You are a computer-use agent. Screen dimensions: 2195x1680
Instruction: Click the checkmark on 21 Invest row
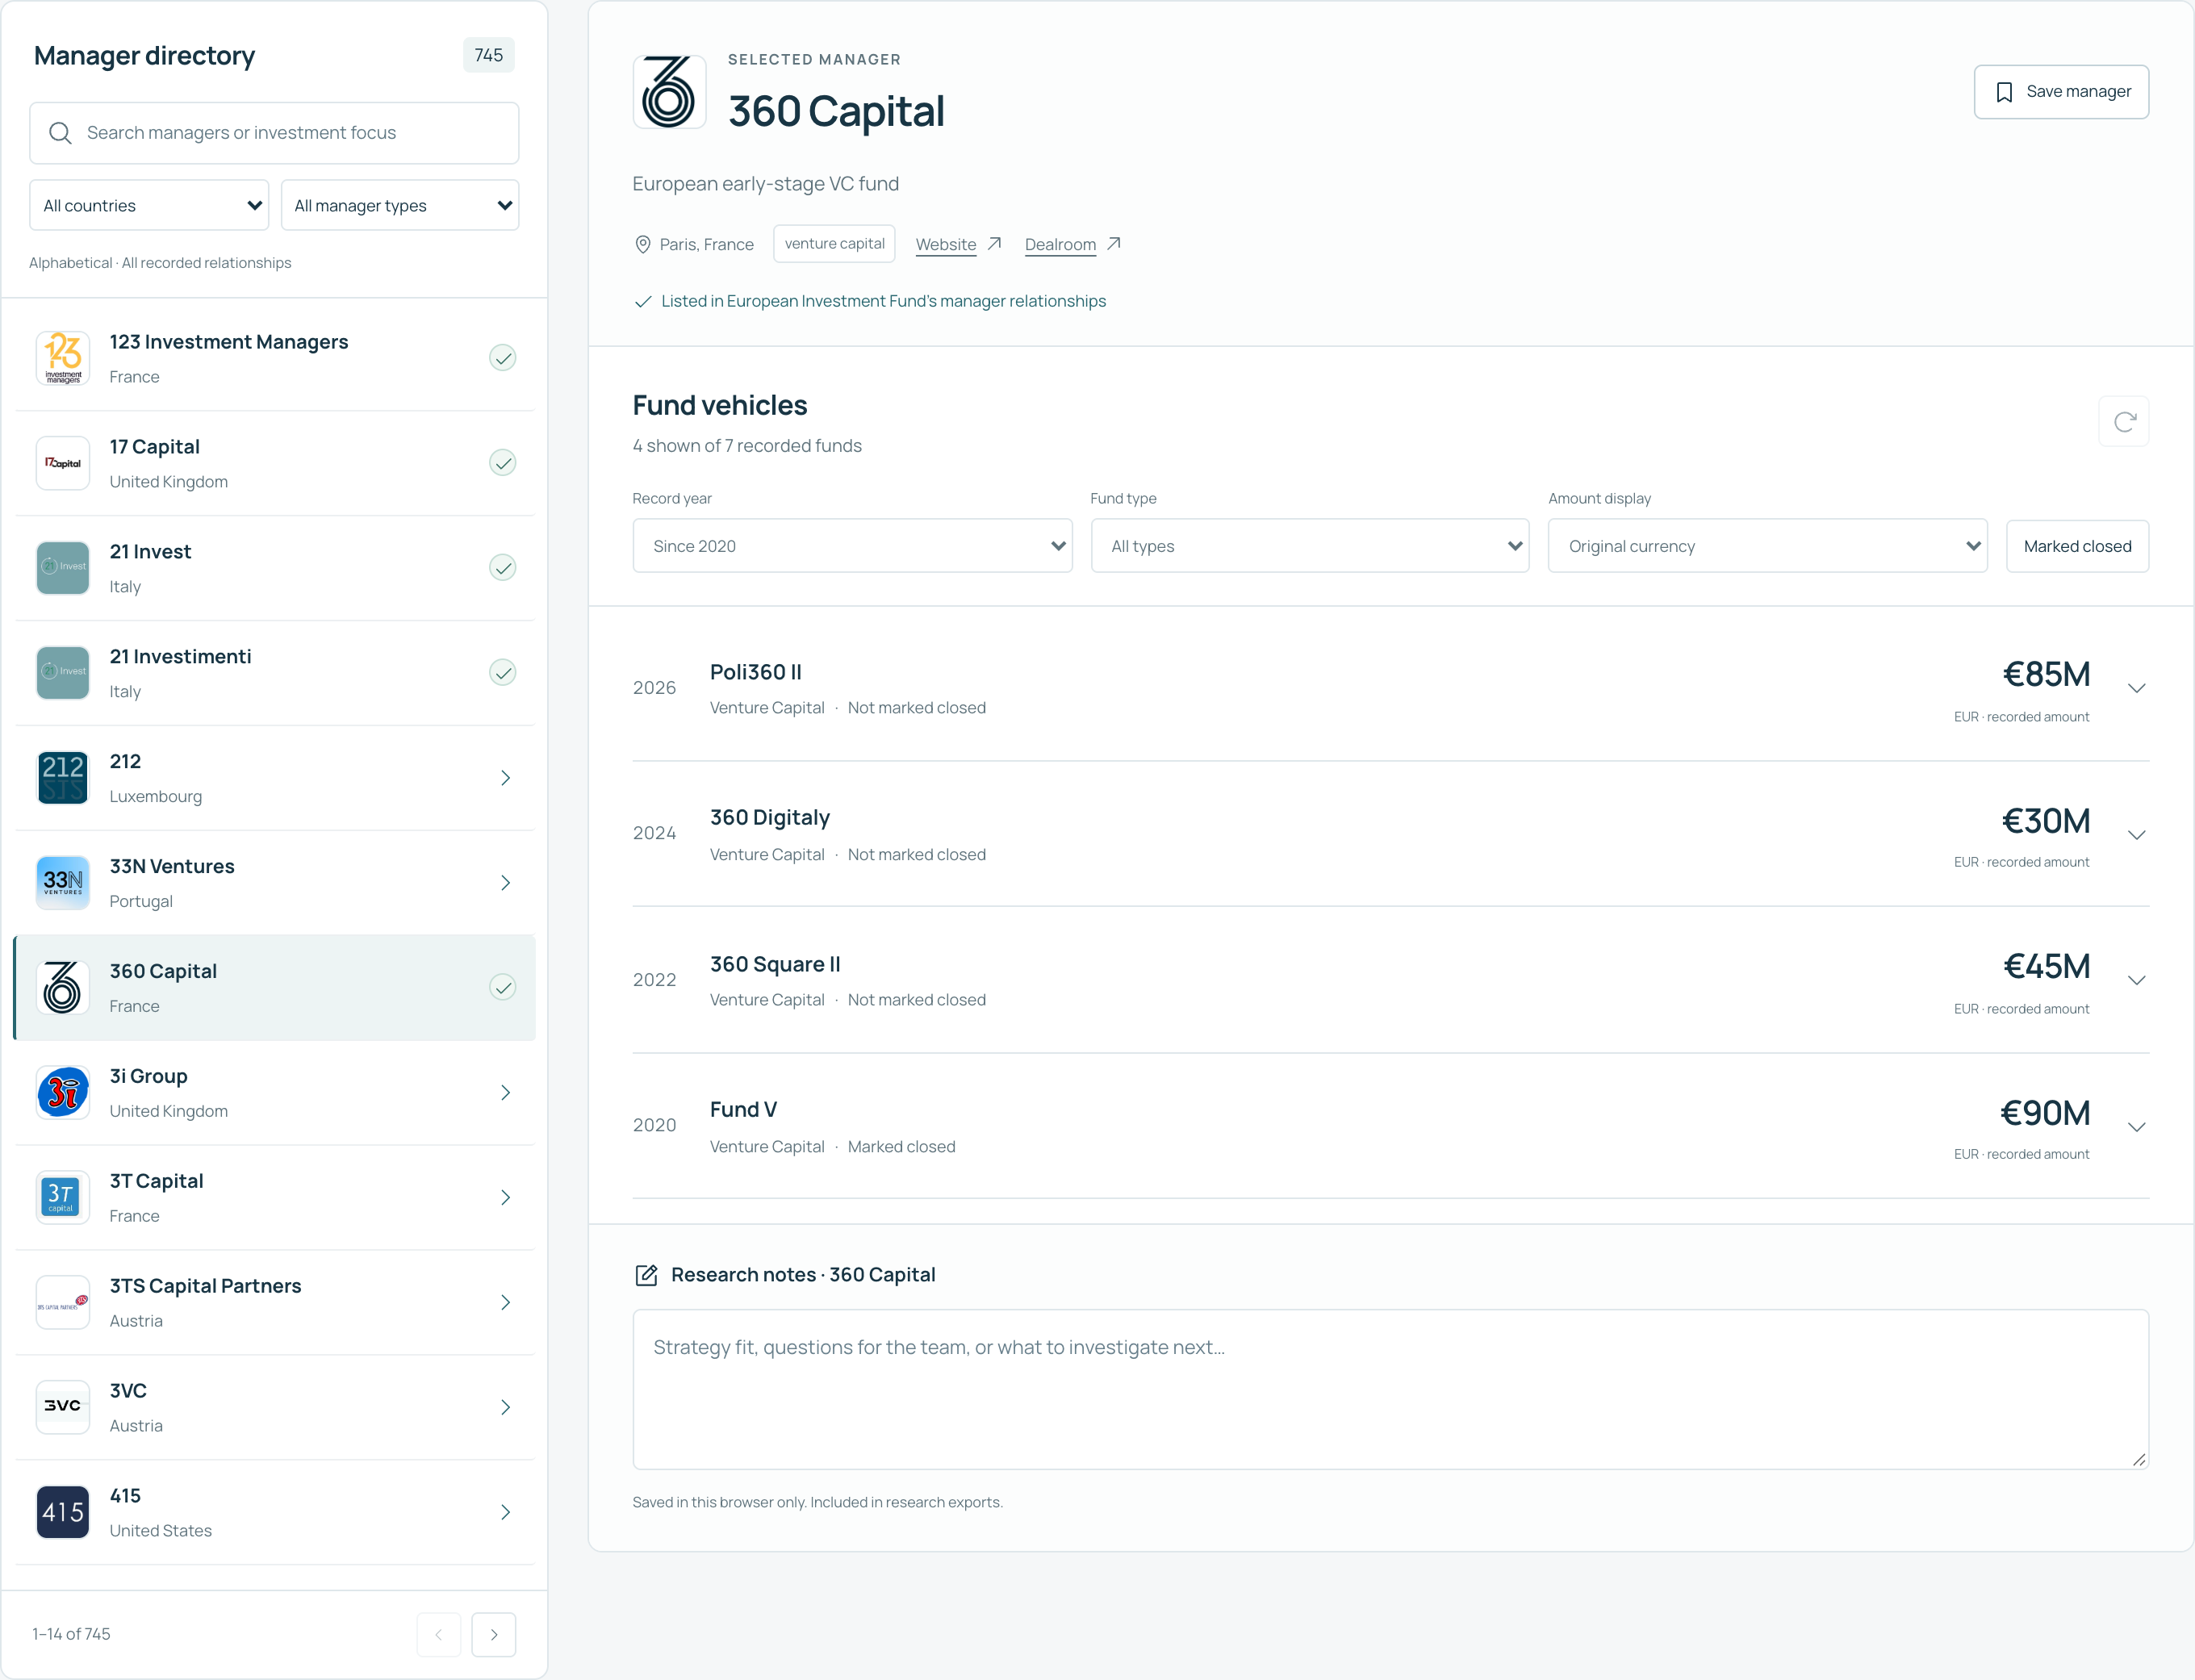tap(503, 568)
